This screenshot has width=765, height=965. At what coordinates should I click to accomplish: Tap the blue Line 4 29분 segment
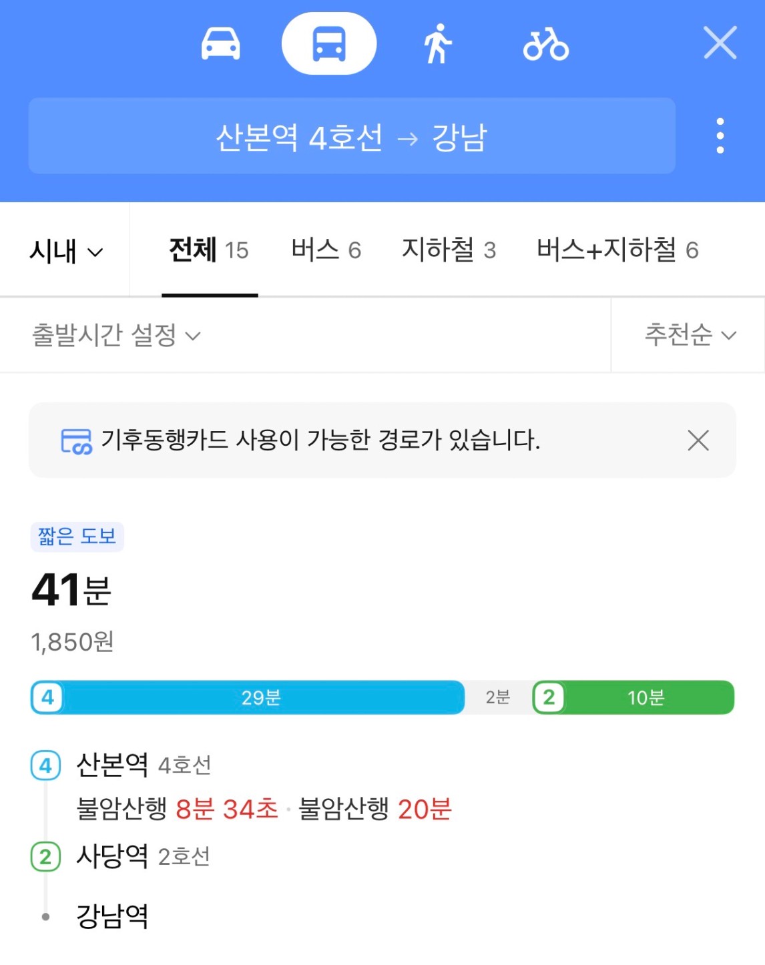260,697
